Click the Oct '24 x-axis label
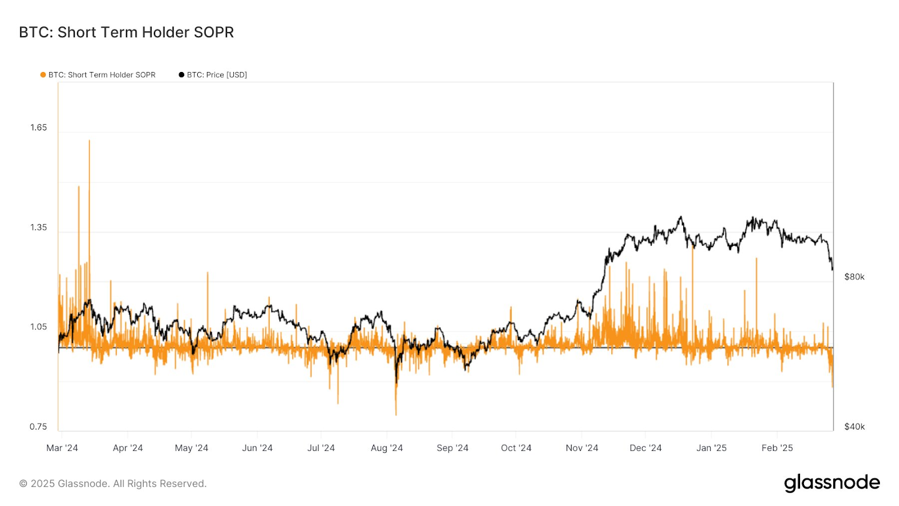899x506 pixels. 516,448
